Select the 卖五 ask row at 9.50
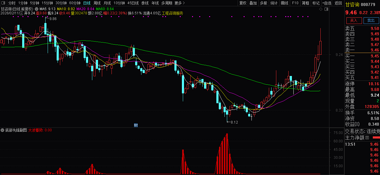 click(x=362, y=28)
